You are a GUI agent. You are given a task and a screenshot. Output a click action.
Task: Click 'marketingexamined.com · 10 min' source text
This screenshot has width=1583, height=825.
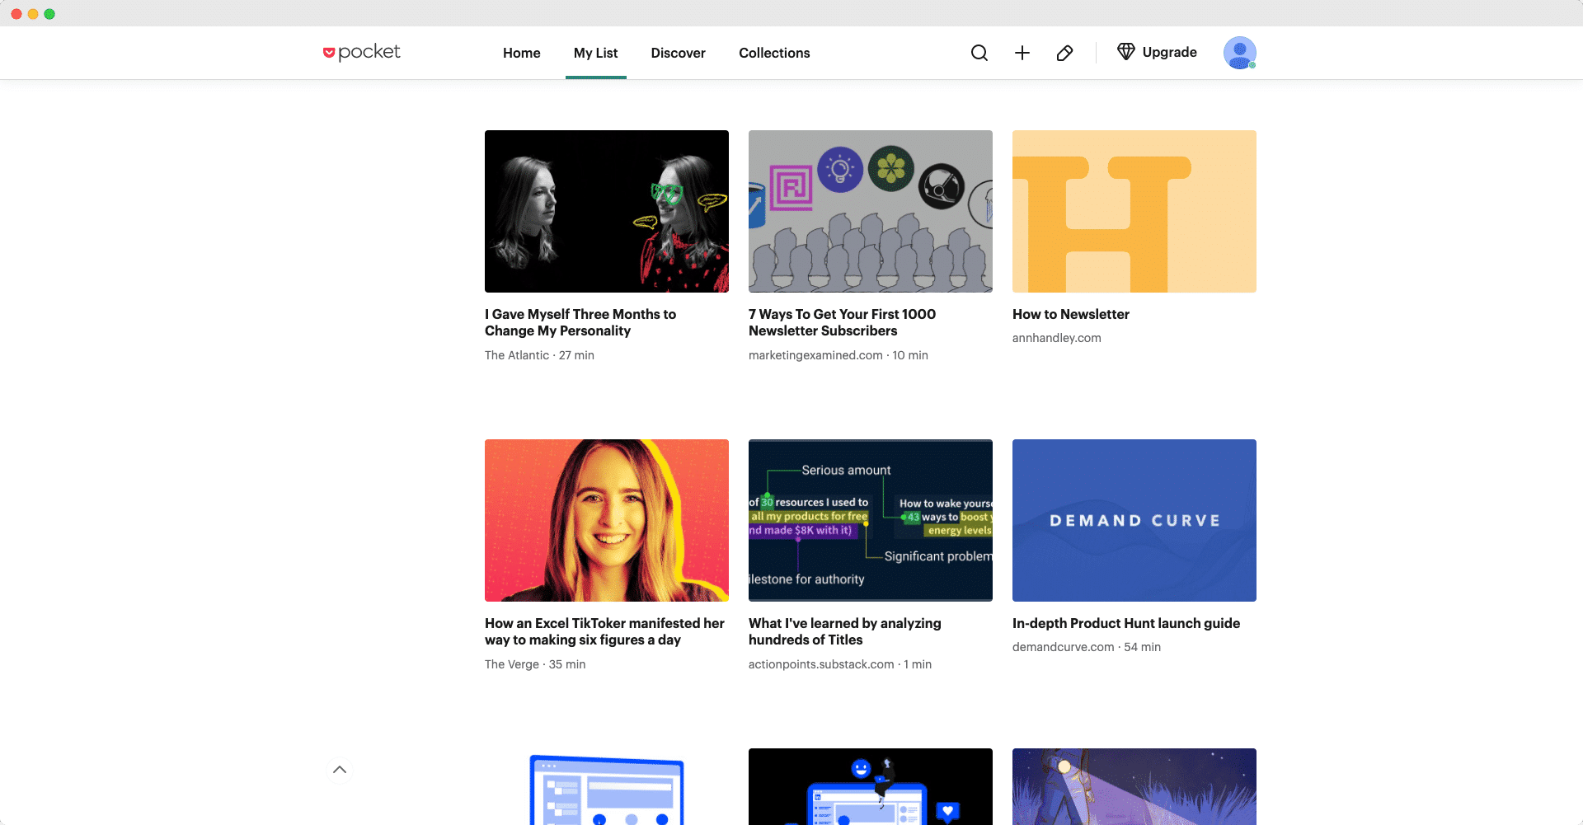click(838, 355)
